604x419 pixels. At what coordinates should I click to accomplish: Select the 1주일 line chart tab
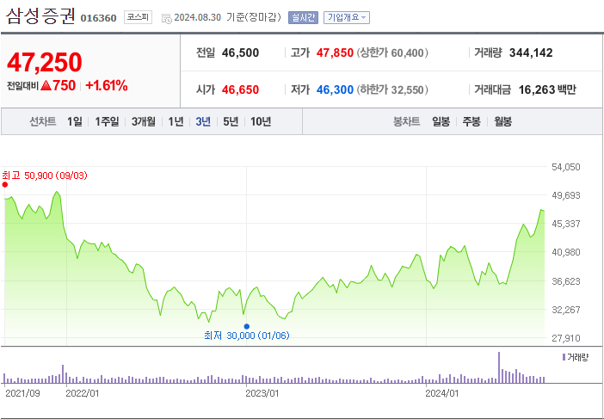(x=107, y=121)
